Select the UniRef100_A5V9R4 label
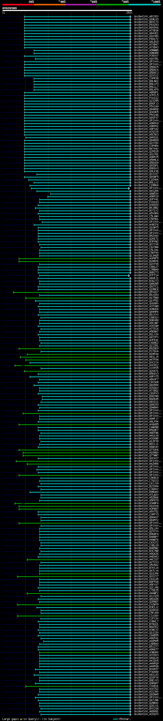163x721 pixels. [x=146, y=213]
